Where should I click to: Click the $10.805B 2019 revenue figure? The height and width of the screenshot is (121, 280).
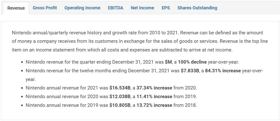pyautogui.click(x=120, y=105)
